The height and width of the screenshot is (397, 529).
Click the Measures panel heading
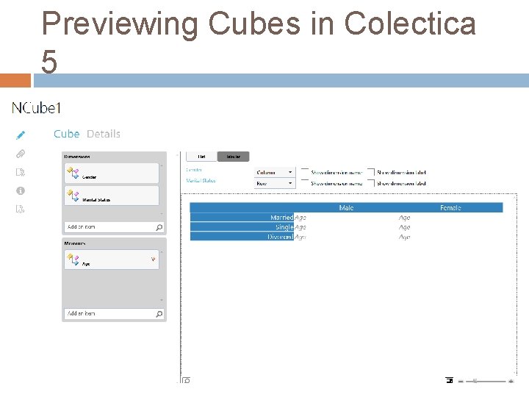74,243
